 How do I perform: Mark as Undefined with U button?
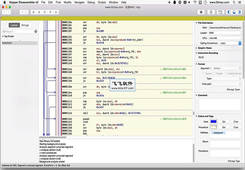[x=56, y=12]
